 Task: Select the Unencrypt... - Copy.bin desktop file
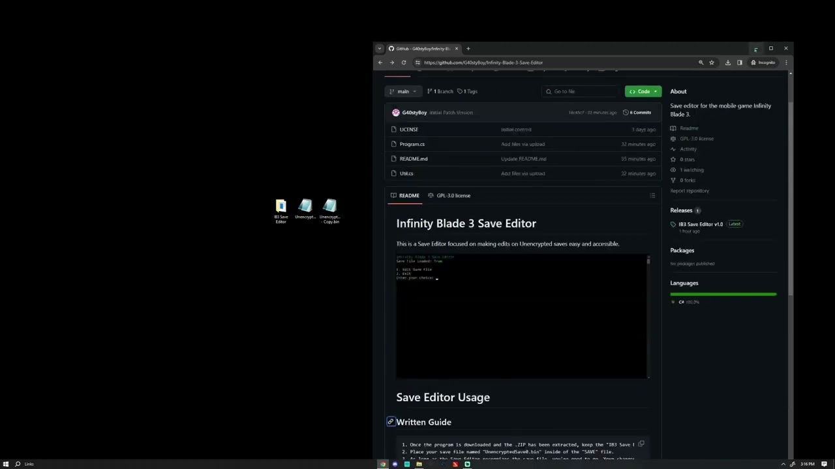pos(330,212)
